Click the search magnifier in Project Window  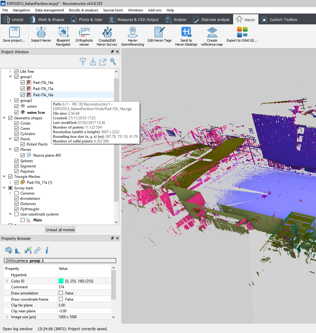click(x=113, y=62)
